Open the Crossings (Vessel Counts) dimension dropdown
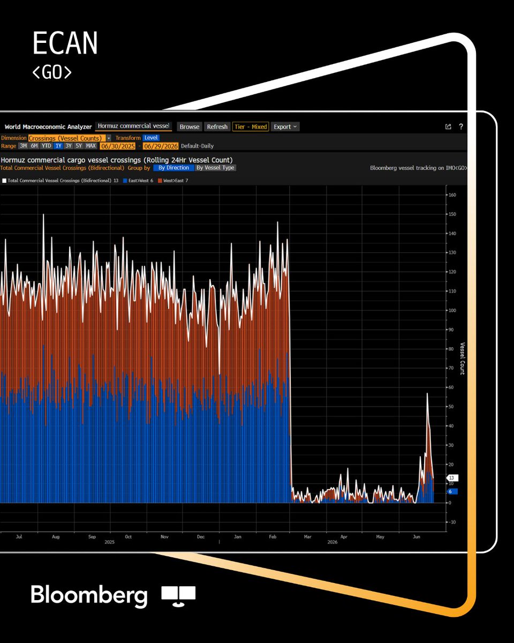This screenshot has height=643, width=514. (66, 138)
